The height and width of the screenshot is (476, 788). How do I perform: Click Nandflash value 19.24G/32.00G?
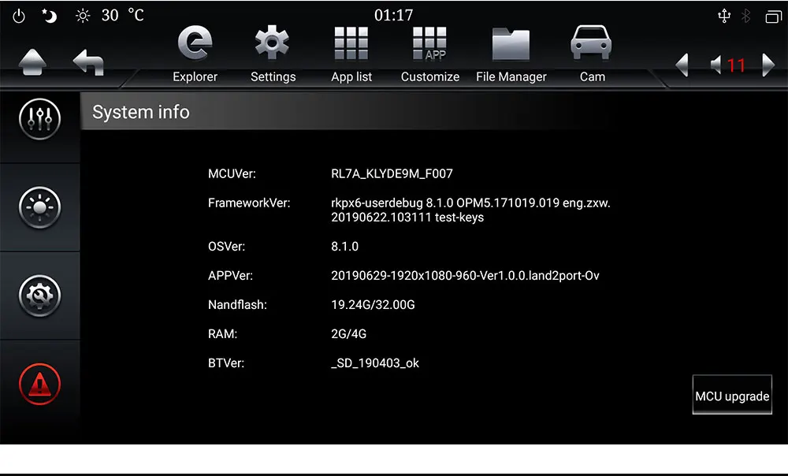(x=373, y=305)
